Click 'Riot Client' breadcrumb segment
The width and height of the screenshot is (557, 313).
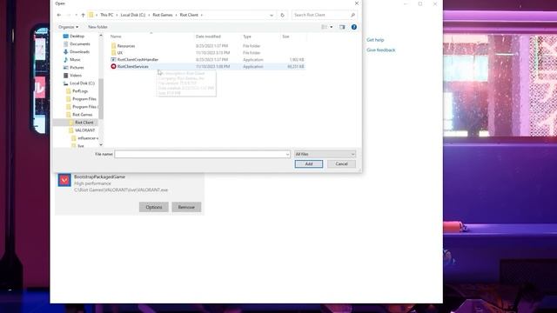(x=189, y=15)
